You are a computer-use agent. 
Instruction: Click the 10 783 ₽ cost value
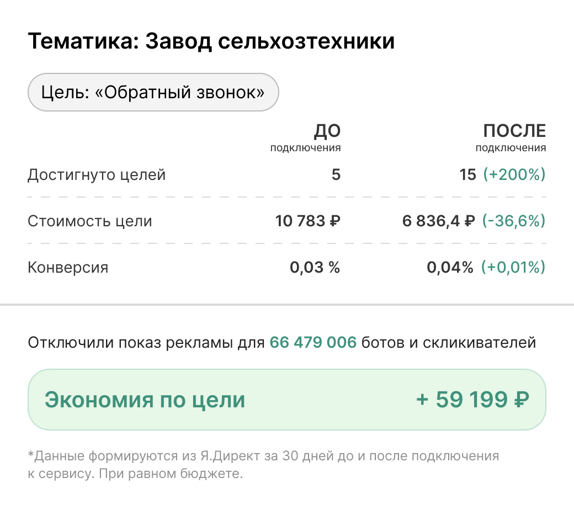coord(308,222)
